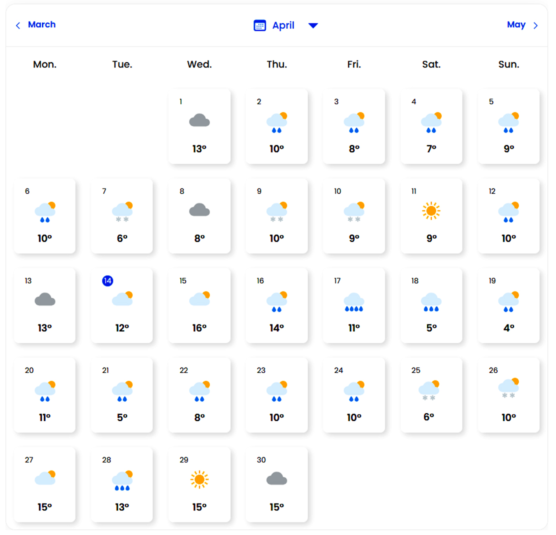Open April 20 card showing 11°
Image resolution: width=556 pixels, height=535 pixels.
[44, 395]
